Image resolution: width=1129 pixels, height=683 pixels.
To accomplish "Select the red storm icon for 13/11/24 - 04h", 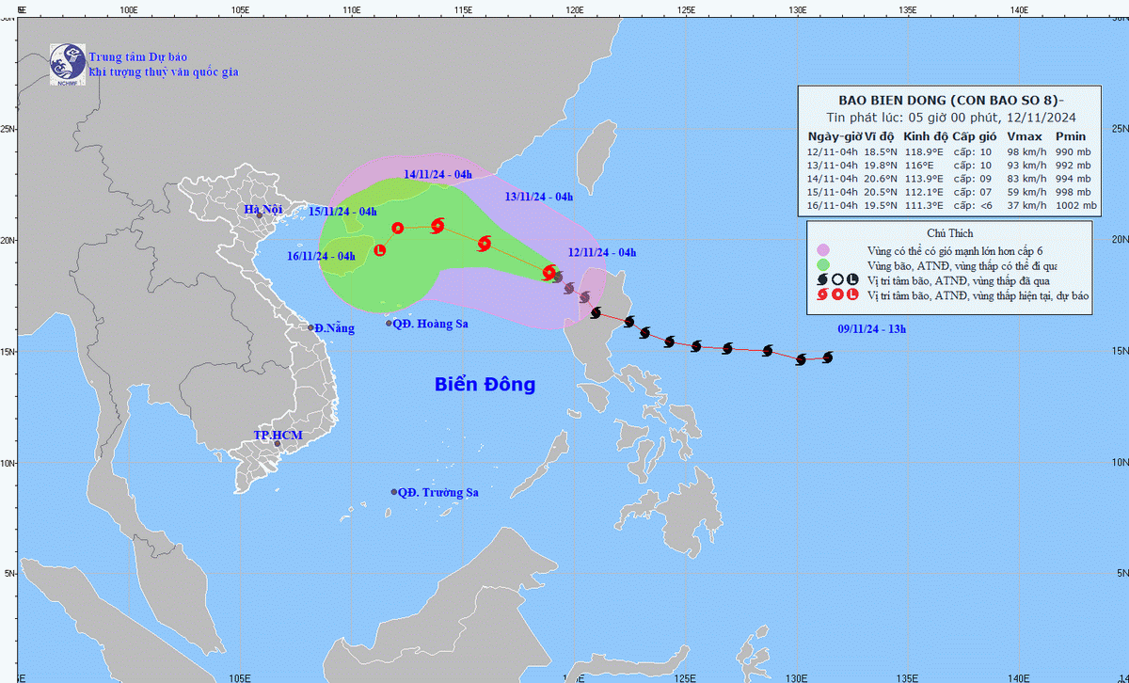I will 485,244.
